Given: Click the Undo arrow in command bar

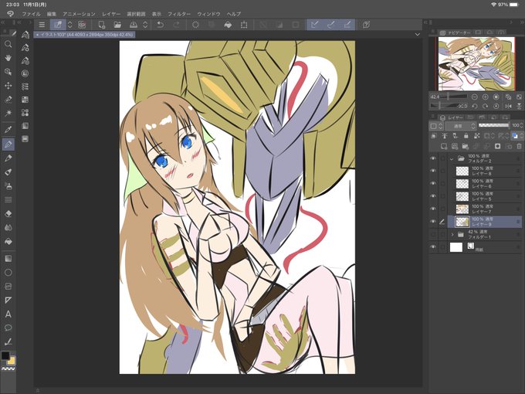Looking at the screenshot, I should [x=161, y=25].
